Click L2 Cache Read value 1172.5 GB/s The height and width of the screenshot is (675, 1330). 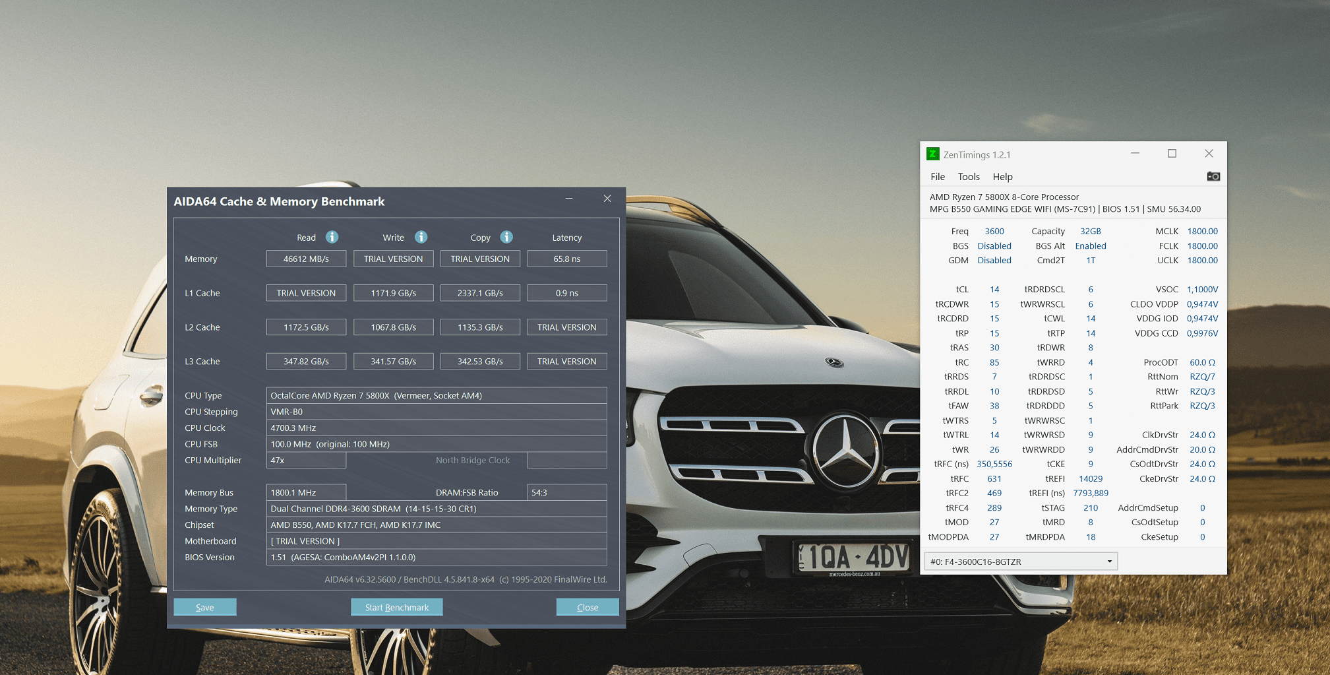coord(306,327)
